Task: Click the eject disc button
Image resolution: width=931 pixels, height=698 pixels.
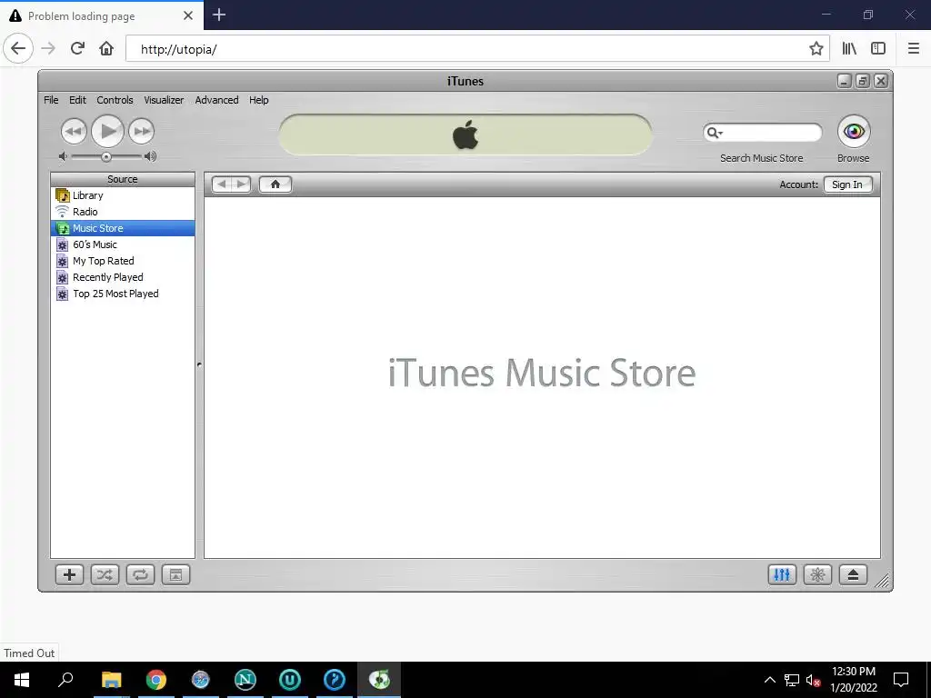Action: [x=853, y=574]
